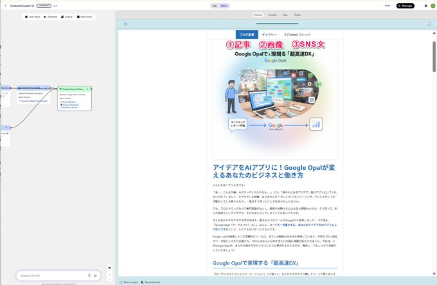Click Download file at the bottom
The width and height of the screenshot is (437, 285).
(150, 282)
